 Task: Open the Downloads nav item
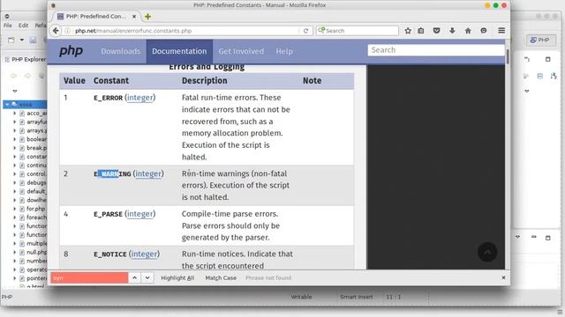click(121, 51)
